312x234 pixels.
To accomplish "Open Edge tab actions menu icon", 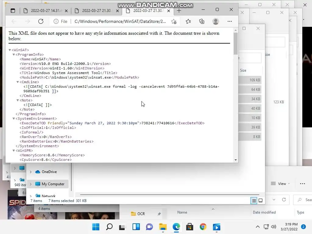I will [x=13, y=11].
